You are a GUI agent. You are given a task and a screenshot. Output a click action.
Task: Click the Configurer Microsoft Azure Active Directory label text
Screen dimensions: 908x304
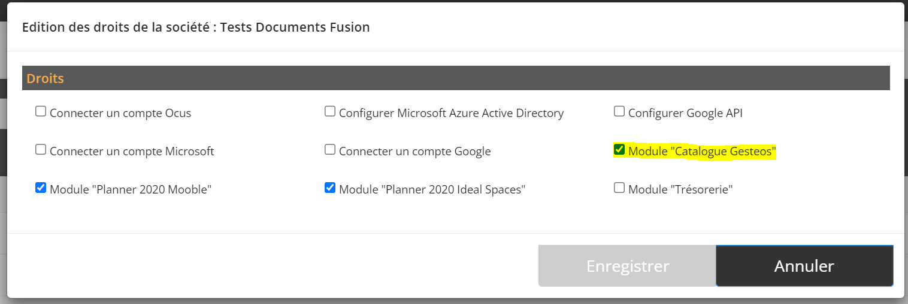click(x=451, y=113)
